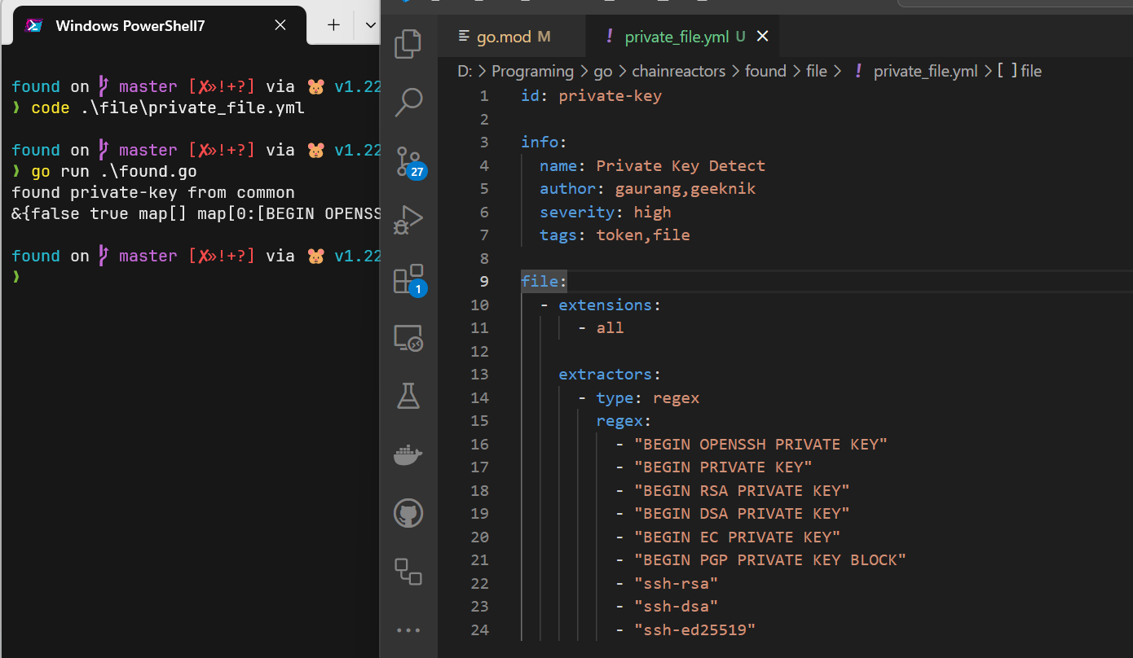This screenshot has height=658, width=1133.
Task: Click the '- all' list item
Action: (x=601, y=328)
